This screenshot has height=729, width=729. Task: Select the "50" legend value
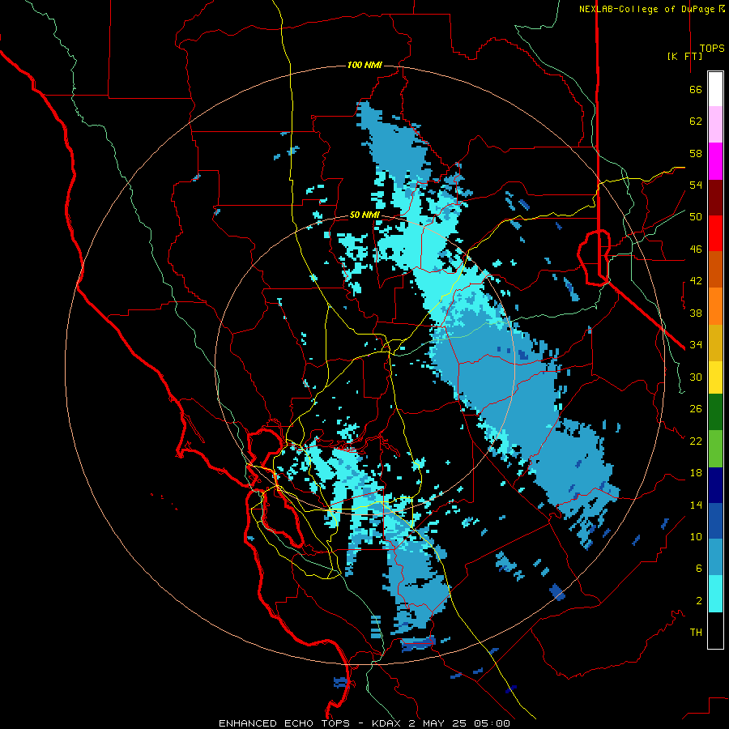(696, 216)
